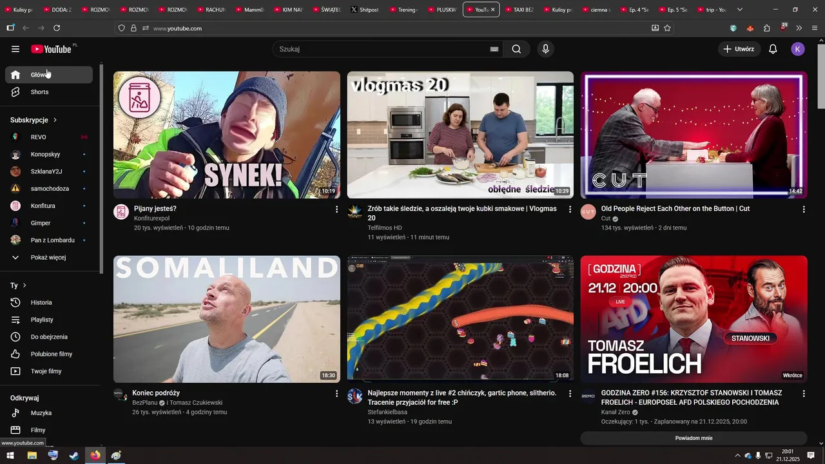The height and width of the screenshot is (464, 825).
Task: Click the Cut channel avatar
Action: pos(588,212)
